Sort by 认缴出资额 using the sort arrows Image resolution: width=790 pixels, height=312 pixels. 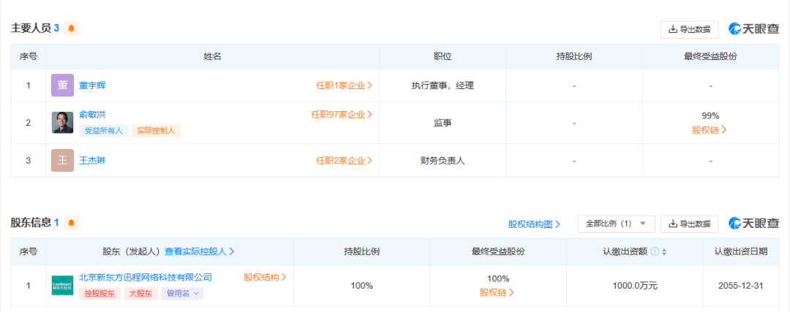tap(664, 251)
